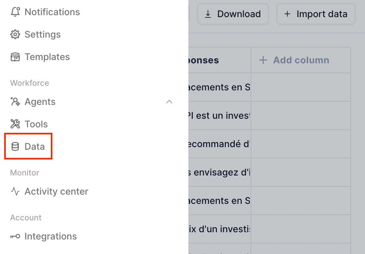This screenshot has height=254, width=365.
Task: Click the Import data button
Action: tap(316, 14)
